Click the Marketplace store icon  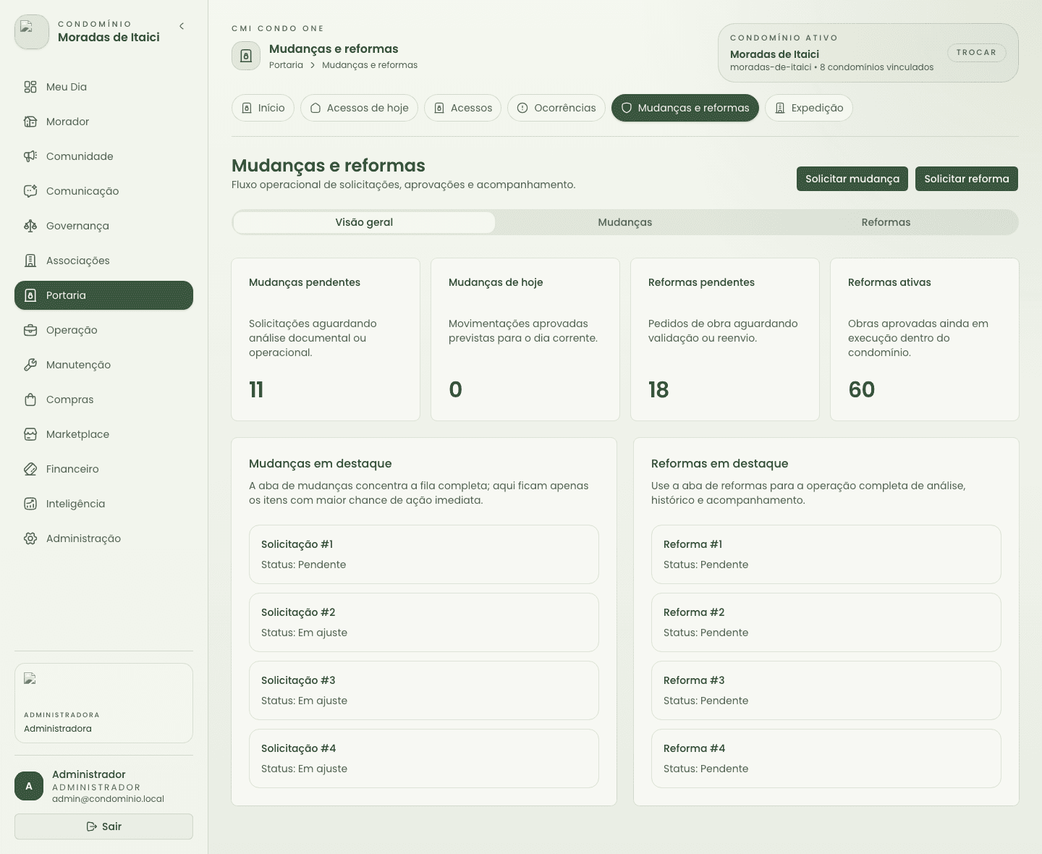point(30,434)
